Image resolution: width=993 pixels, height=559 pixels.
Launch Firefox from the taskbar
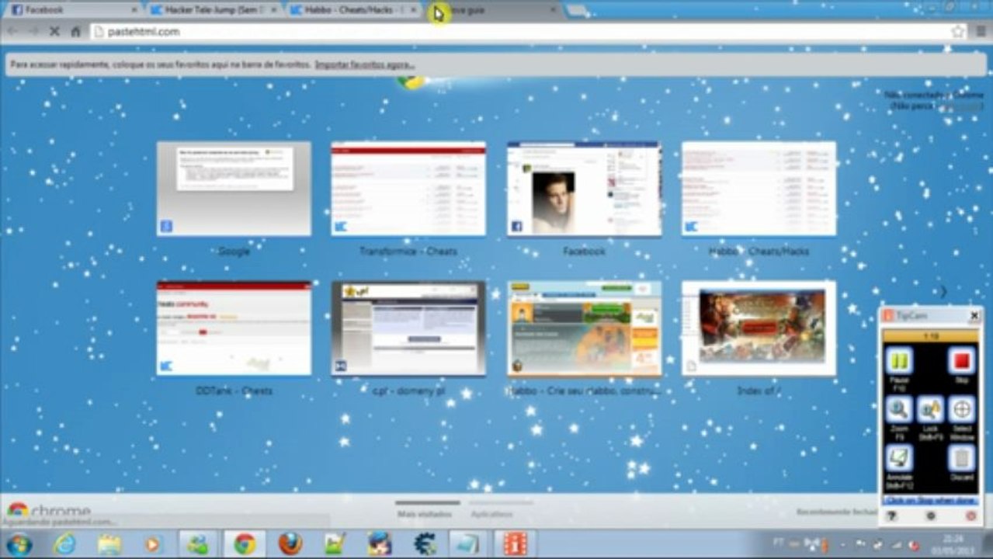[290, 544]
